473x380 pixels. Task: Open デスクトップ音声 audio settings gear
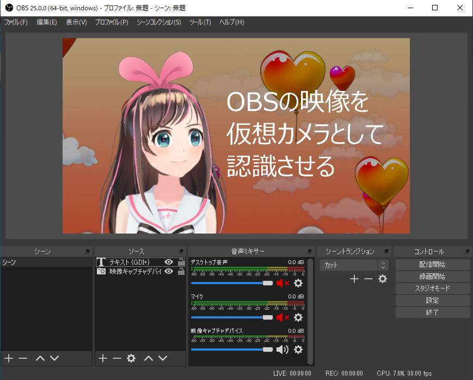tap(298, 283)
